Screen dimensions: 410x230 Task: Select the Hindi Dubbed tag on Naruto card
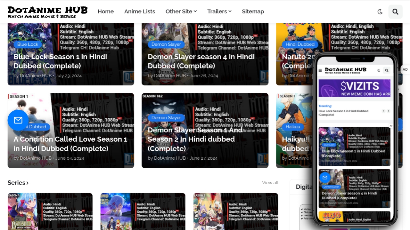point(300,44)
